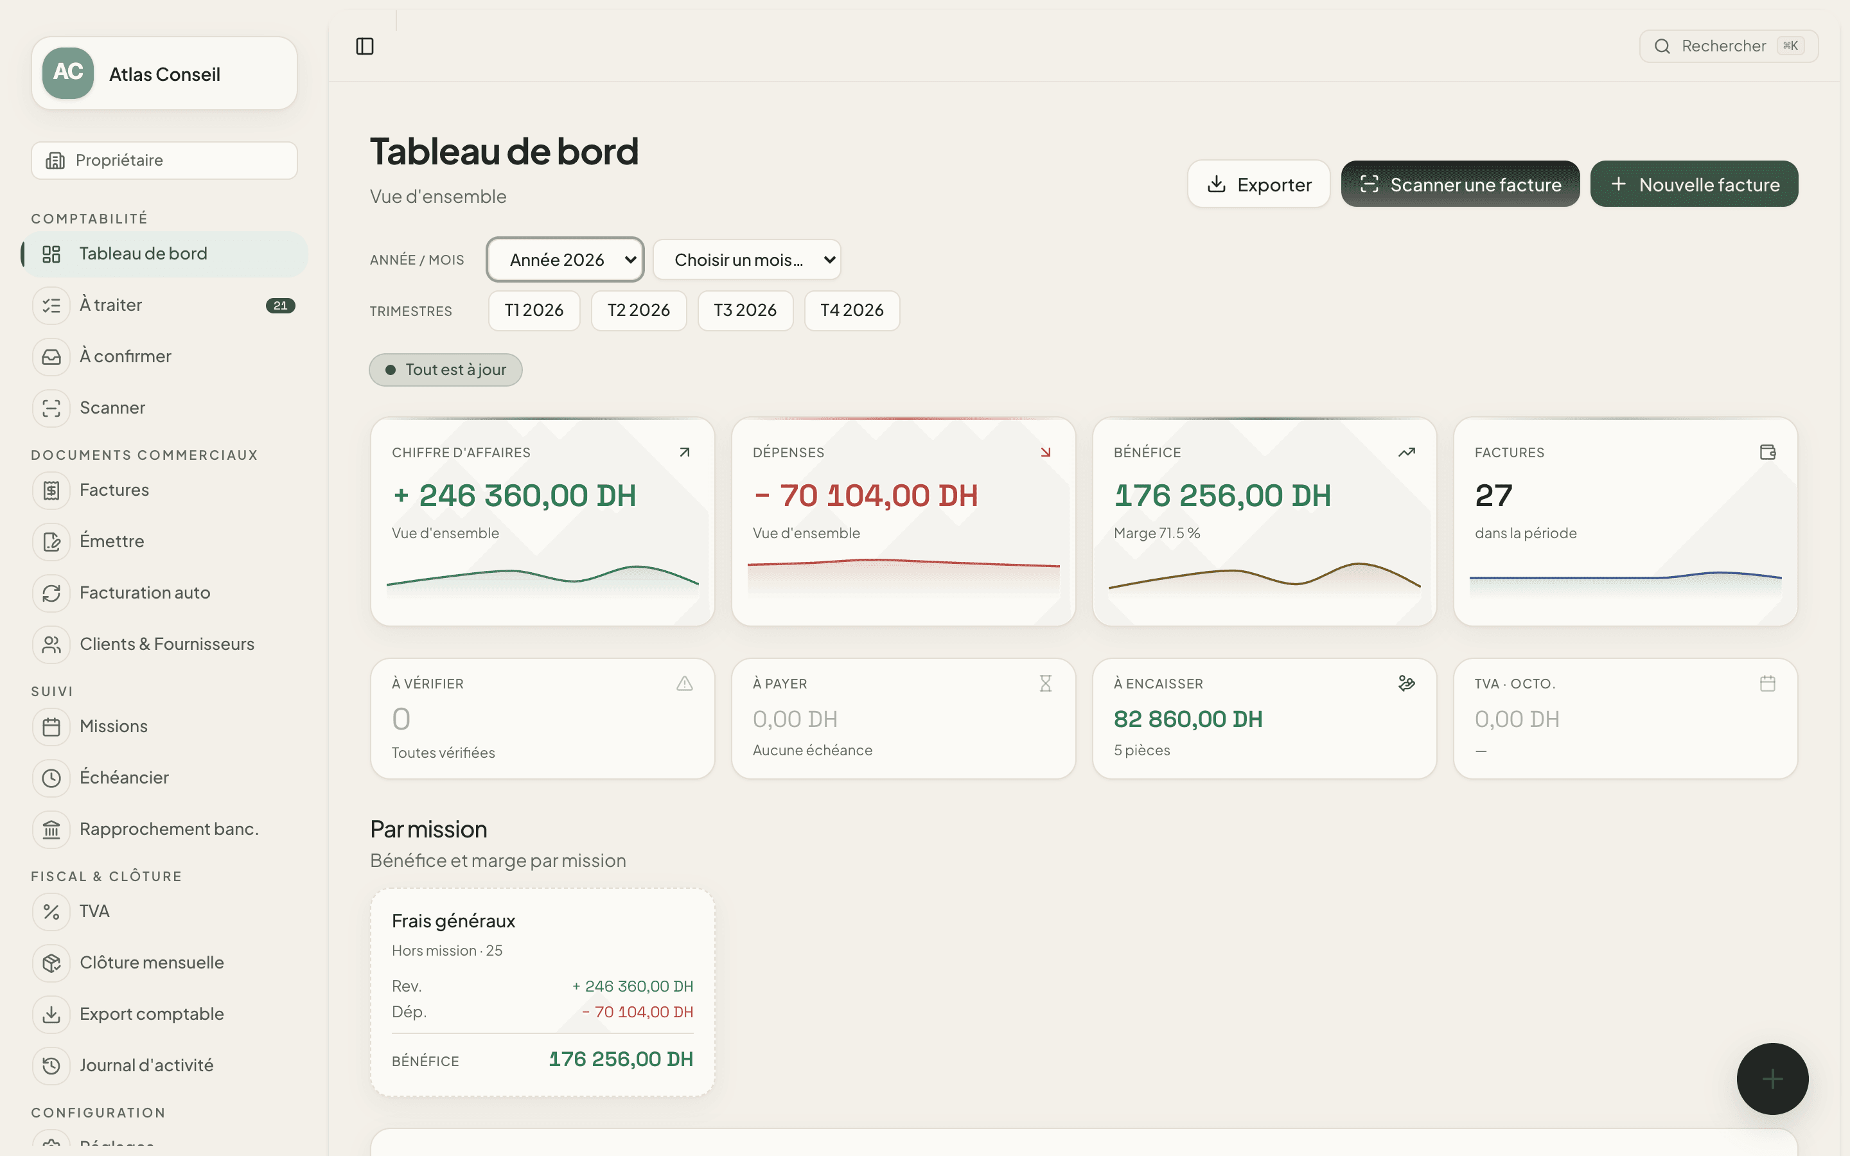Open Journal d'activité history icon
This screenshot has height=1156, width=1850.
[51, 1065]
